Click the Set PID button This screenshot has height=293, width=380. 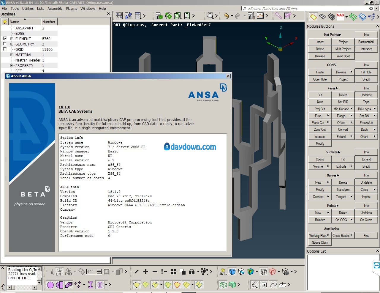click(x=343, y=102)
